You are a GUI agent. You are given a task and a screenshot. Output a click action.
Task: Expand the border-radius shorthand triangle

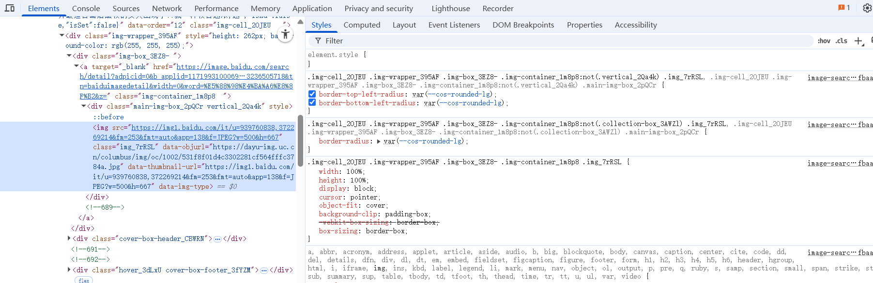(379, 141)
